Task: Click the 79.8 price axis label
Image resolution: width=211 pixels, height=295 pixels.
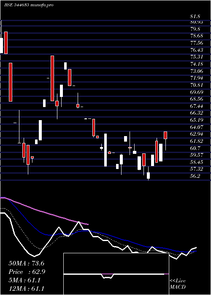Action: (195, 29)
